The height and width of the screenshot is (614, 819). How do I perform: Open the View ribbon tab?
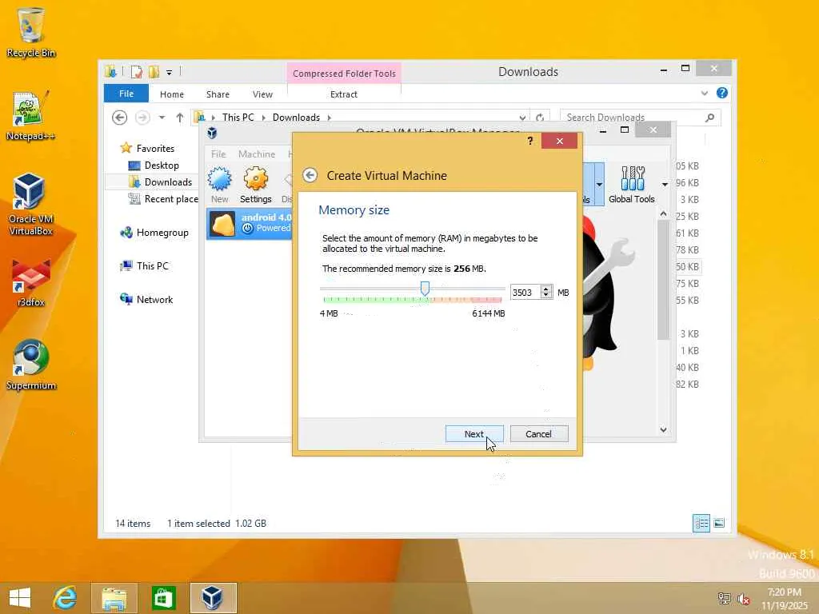click(x=262, y=94)
